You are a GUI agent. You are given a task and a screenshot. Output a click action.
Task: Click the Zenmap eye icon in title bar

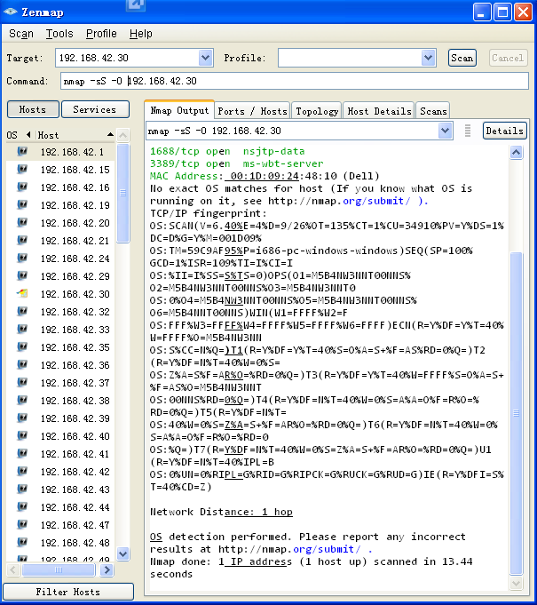point(10,12)
